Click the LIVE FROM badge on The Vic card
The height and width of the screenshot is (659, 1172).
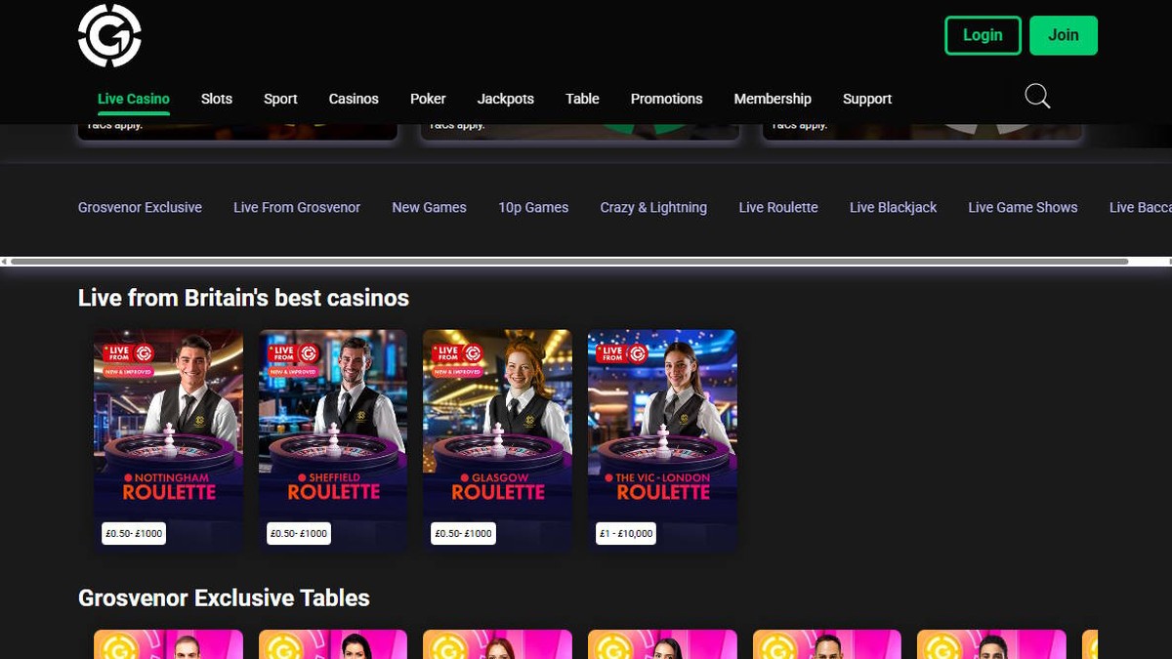pyautogui.click(x=620, y=355)
